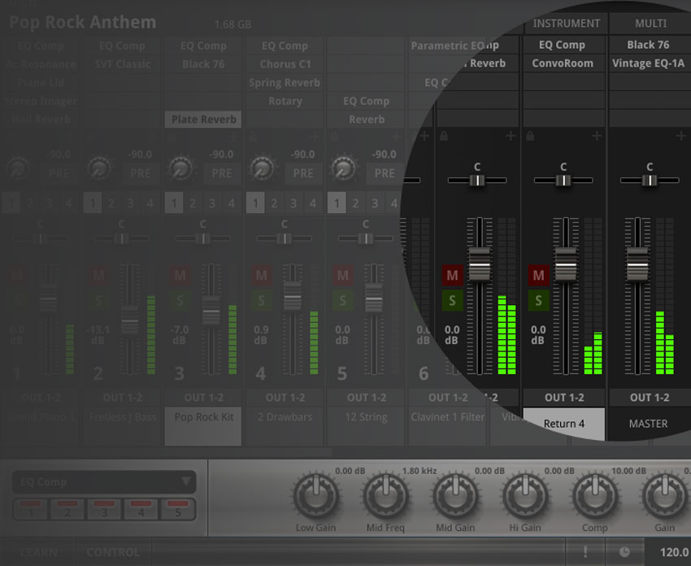The image size is (691, 566).
Task: Open the Vintage EQ-1A effect
Action: [x=651, y=62]
